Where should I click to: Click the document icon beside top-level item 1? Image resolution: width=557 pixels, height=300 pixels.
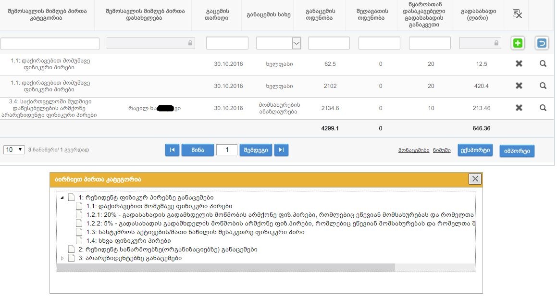tap(72, 197)
